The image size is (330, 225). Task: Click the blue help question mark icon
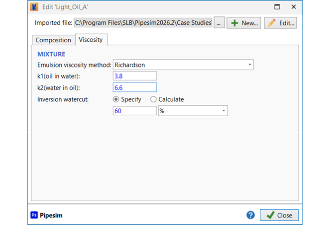point(250,215)
